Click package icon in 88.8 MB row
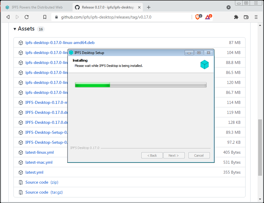The width and height of the screenshot is (264, 203). (21, 62)
